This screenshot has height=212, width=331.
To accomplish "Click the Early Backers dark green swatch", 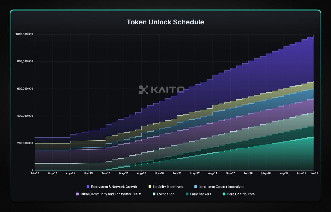I will click(x=187, y=194).
